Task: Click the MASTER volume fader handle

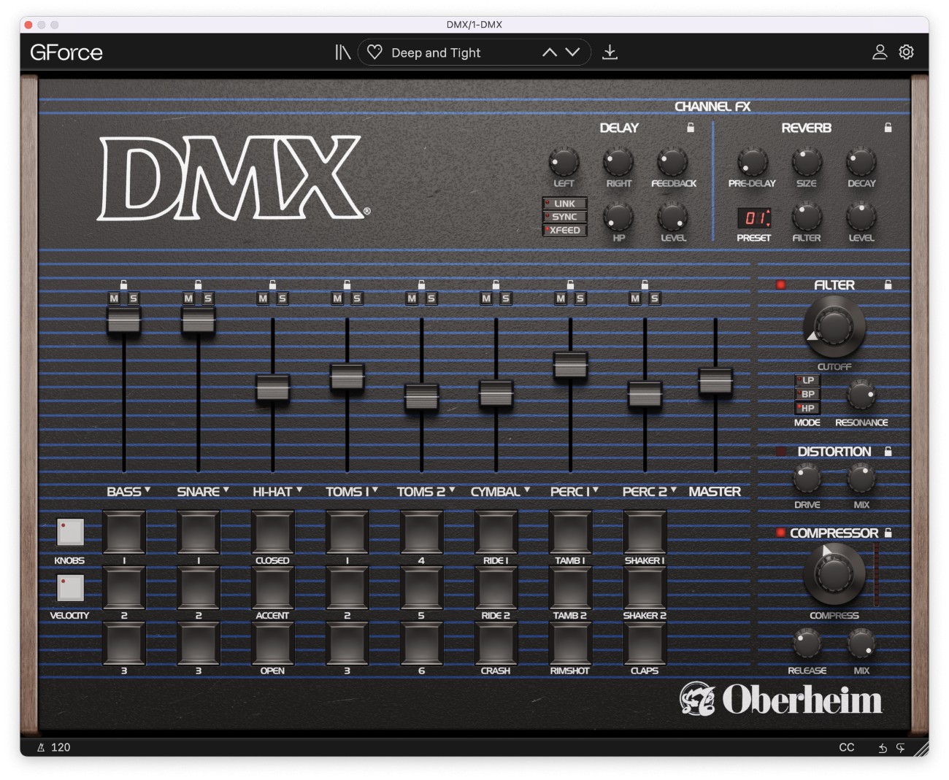Action: (715, 382)
